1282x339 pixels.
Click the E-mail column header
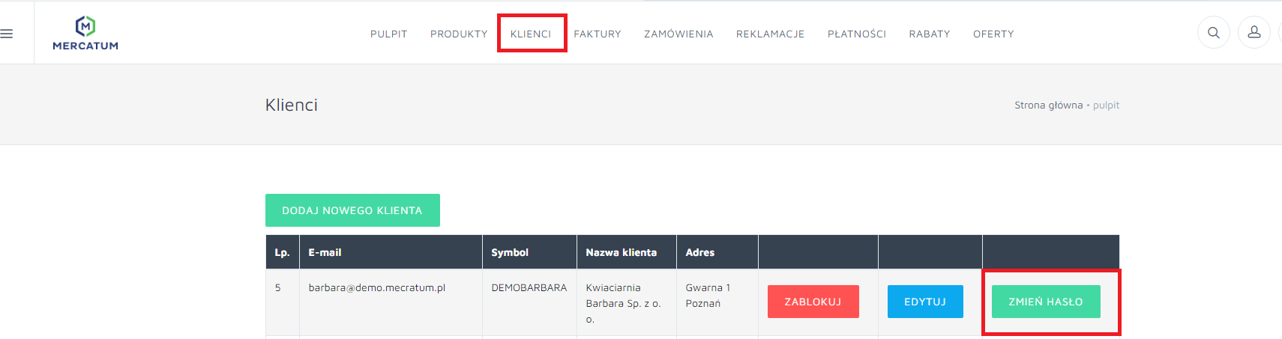[325, 253]
